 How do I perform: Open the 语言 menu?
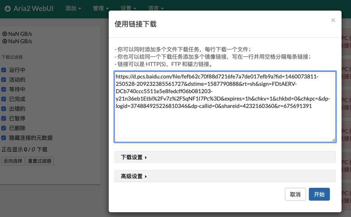pyautogui.click(x=156, y=9)
